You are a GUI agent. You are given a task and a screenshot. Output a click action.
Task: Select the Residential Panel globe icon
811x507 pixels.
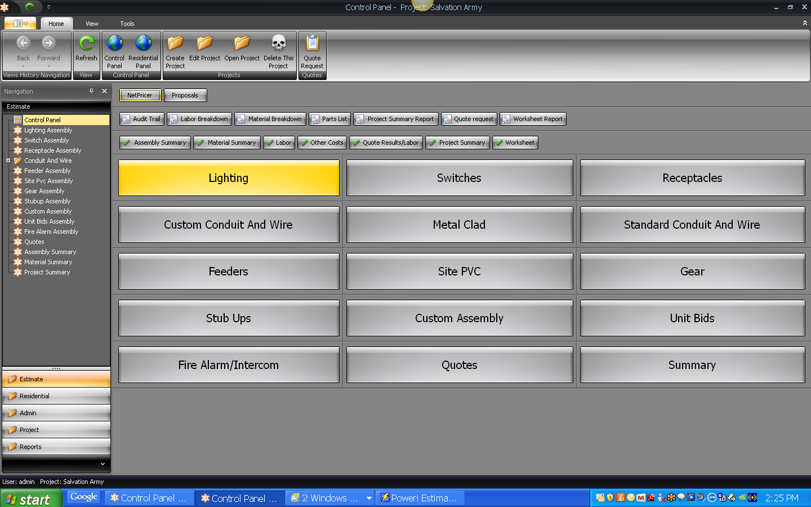tap(144, 43)
